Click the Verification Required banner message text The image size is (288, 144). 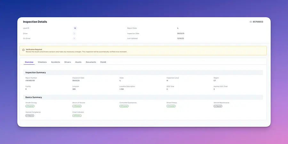[x=76, y=52]
